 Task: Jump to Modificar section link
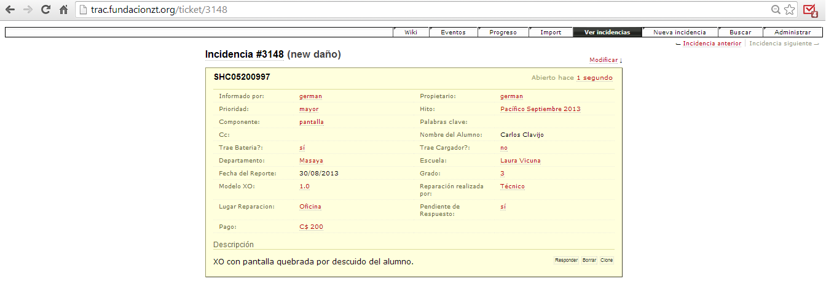coord(605,60)
